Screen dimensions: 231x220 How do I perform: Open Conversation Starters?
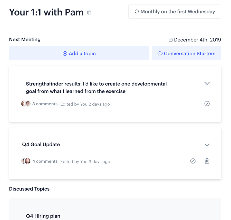[x=187, y=53]
